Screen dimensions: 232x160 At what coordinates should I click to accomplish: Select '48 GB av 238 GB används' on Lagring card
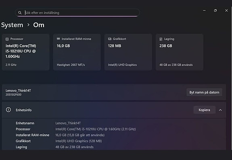click(x=176, y=65)
